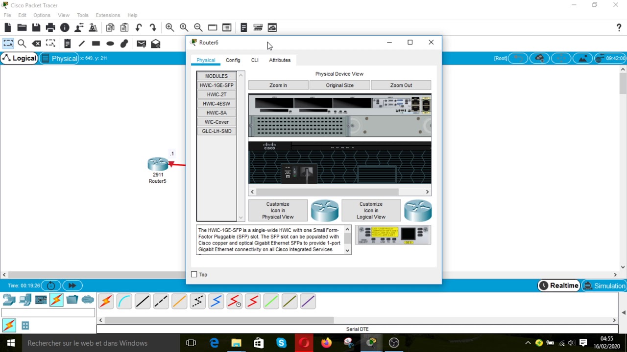The height and width of the screenshot is (352, 627).
Task: Click the Router5 2911 device icon
Action: 158,164
